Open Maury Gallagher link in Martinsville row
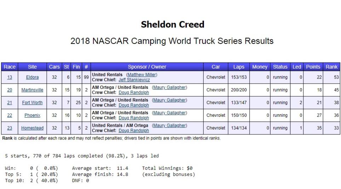Viewport: 341px width, 189px height. [x=169, y=87]
